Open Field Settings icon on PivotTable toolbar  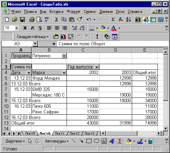coord(107,37)
